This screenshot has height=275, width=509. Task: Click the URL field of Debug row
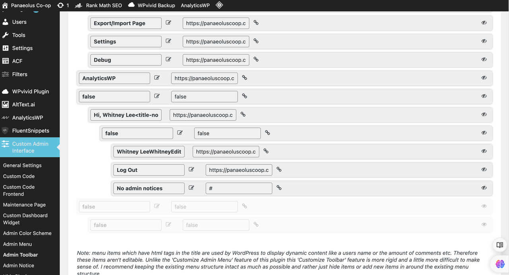coord(216,60)
